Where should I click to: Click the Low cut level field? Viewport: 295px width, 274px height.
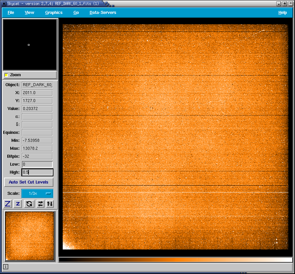point(37,164)
